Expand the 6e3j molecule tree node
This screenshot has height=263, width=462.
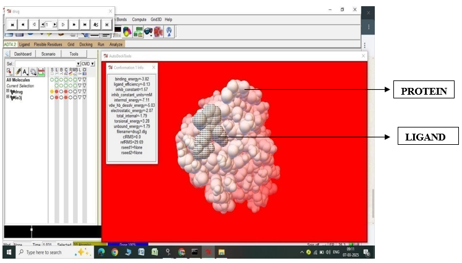point(8,97)
